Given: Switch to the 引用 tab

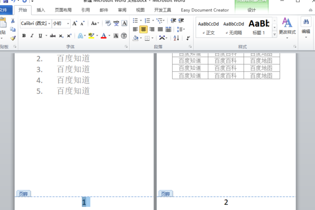Looking at the screenshot, I should (x=86, y=10).
